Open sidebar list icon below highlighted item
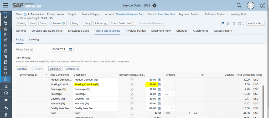 pyautogui.click(x=6, y=86)
